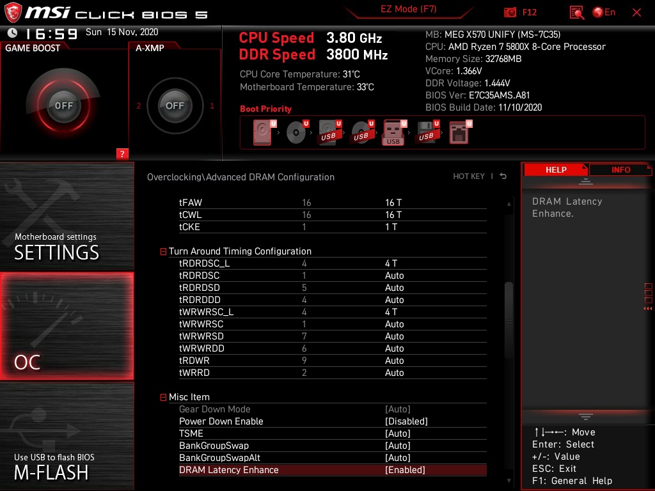Switch to the HELP tab
The image size is (655, 491).
(x=556, y=170)
